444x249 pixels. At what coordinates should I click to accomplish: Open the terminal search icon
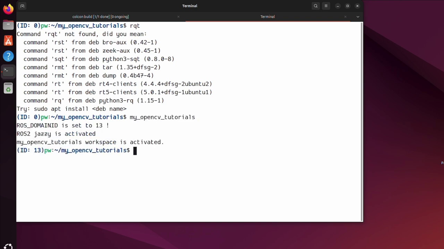click(x=316, y=6)
